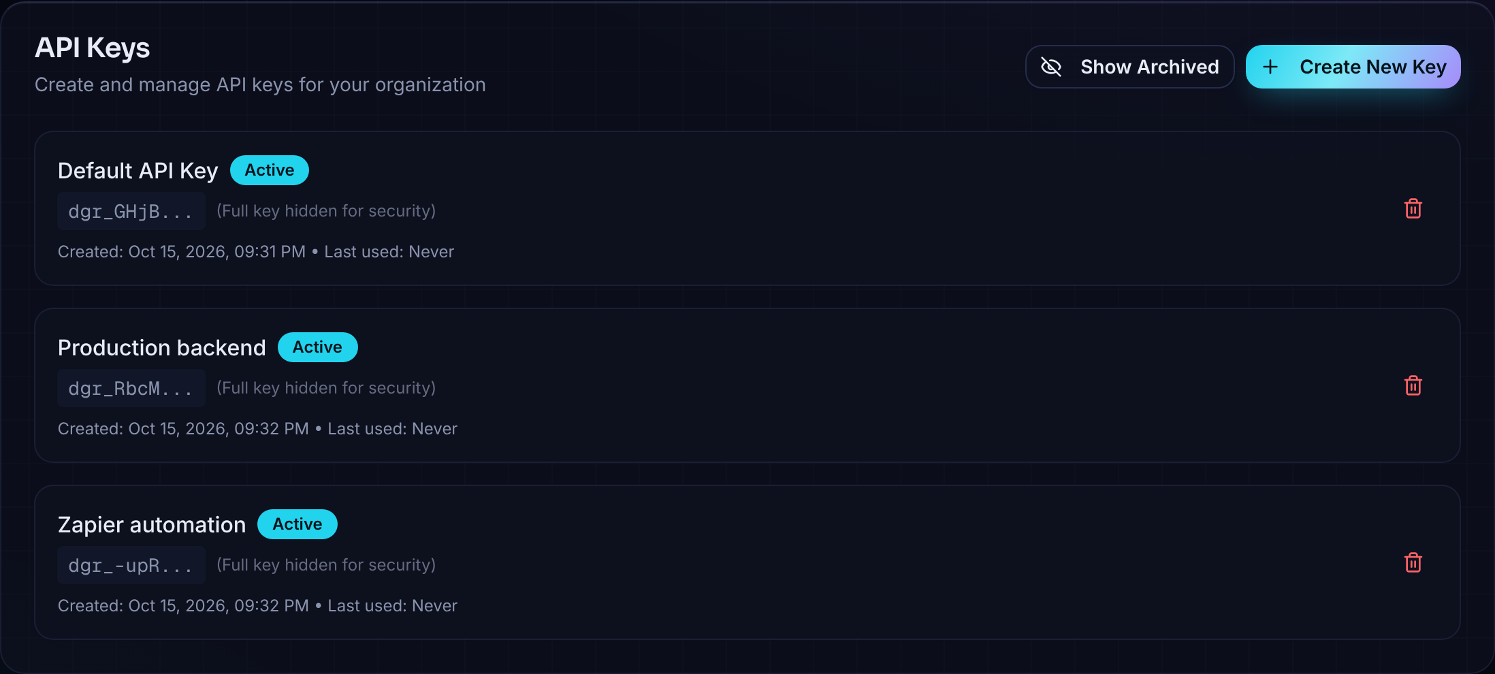Image resolution: width=1495 pixels, height=674 pixels.
Task: Click Zapier automation Last used: Never text
Action: click(393, 606)
